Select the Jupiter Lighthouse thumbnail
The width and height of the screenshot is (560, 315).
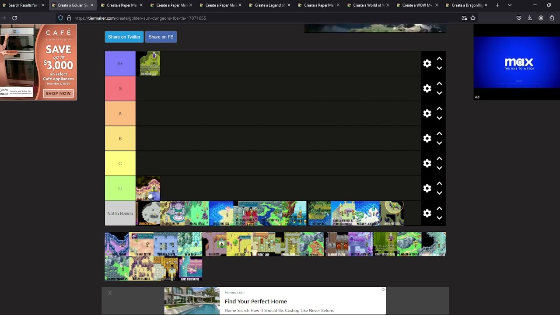tap(360, 244)
